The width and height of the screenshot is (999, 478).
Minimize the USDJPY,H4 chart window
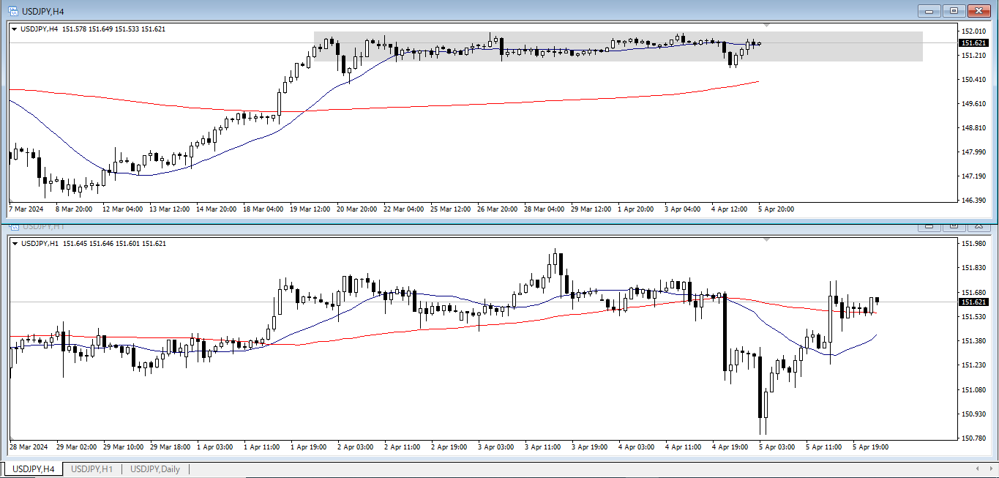[929, 10]
